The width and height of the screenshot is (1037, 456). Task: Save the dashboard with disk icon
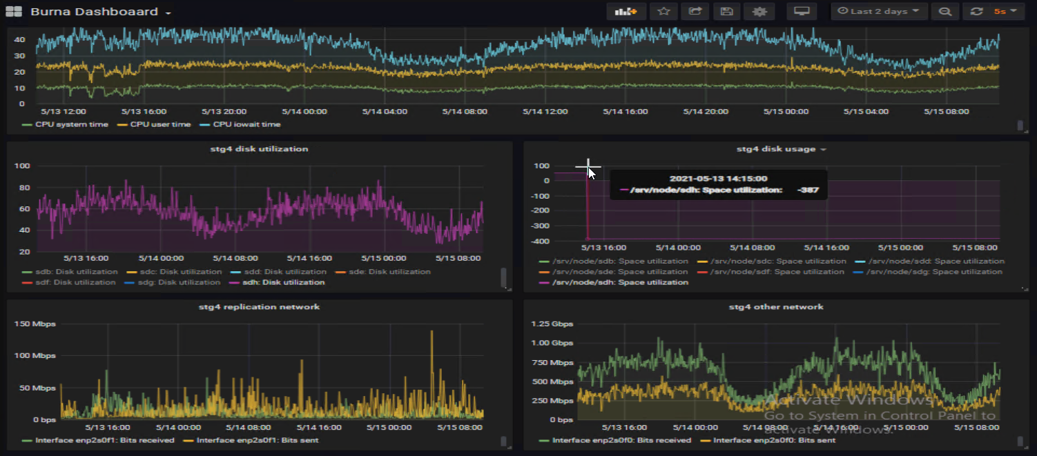coord(726,12)
